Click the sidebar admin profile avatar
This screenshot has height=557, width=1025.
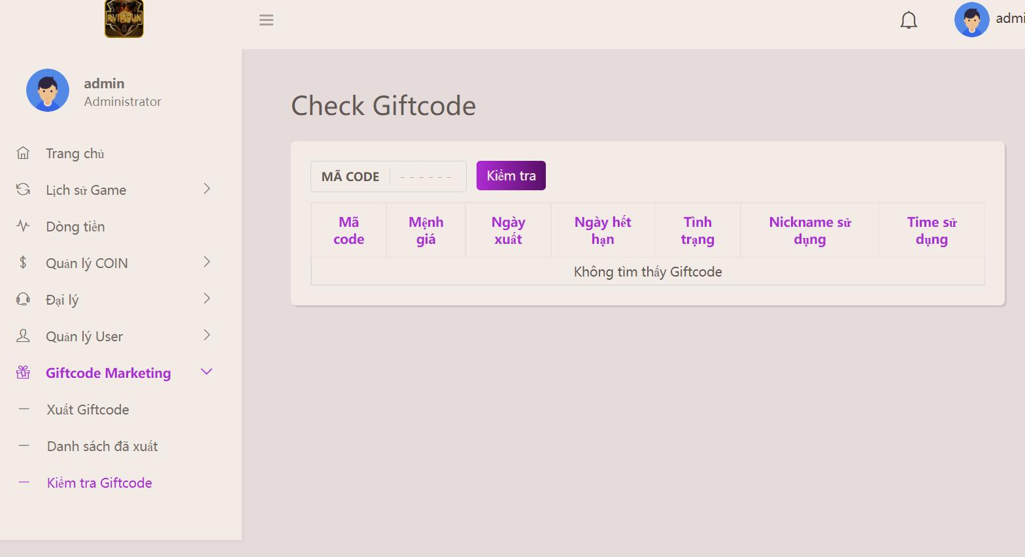pos(48,90)
